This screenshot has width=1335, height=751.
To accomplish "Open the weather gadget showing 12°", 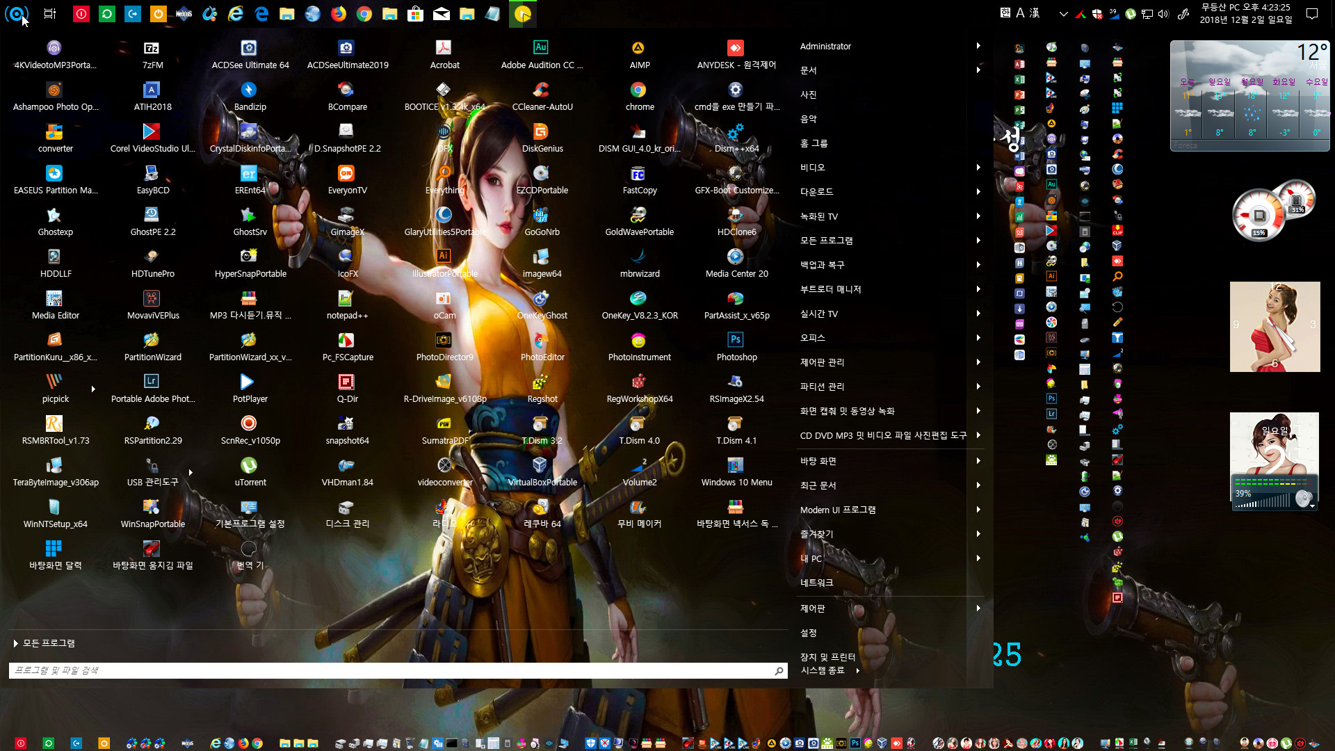I will tap(1249, 95).
